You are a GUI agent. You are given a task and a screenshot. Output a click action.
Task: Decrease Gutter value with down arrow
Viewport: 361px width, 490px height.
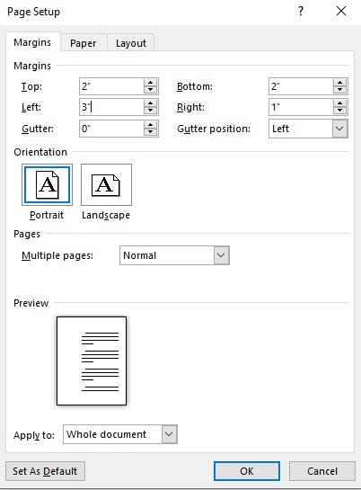[x=150, y=132]
